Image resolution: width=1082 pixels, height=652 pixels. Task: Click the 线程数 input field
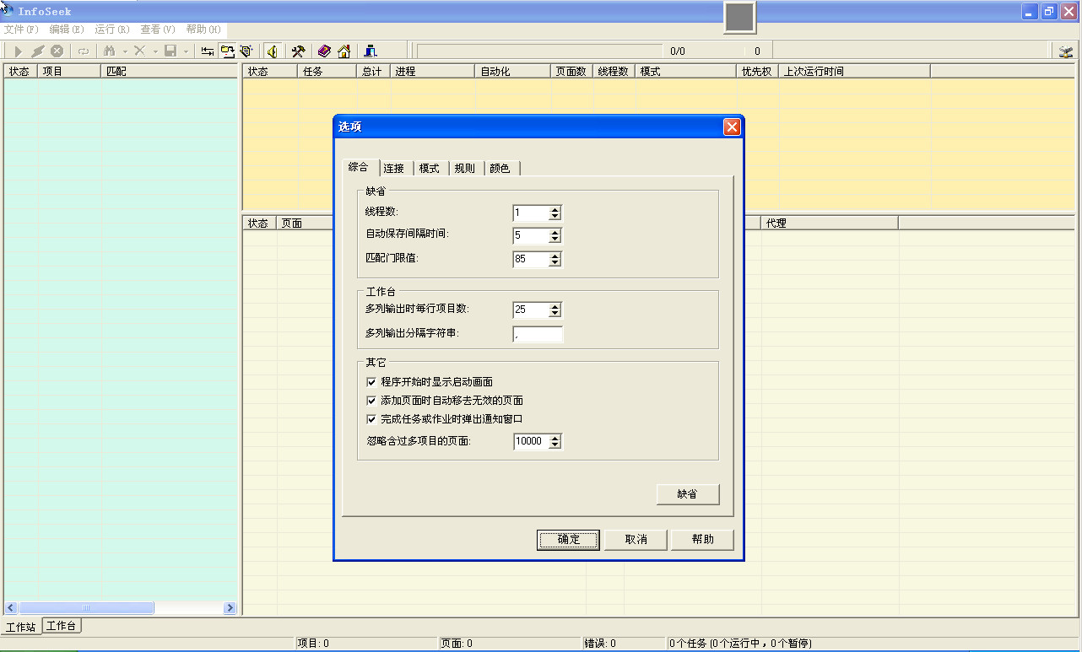tap(531, 213)
